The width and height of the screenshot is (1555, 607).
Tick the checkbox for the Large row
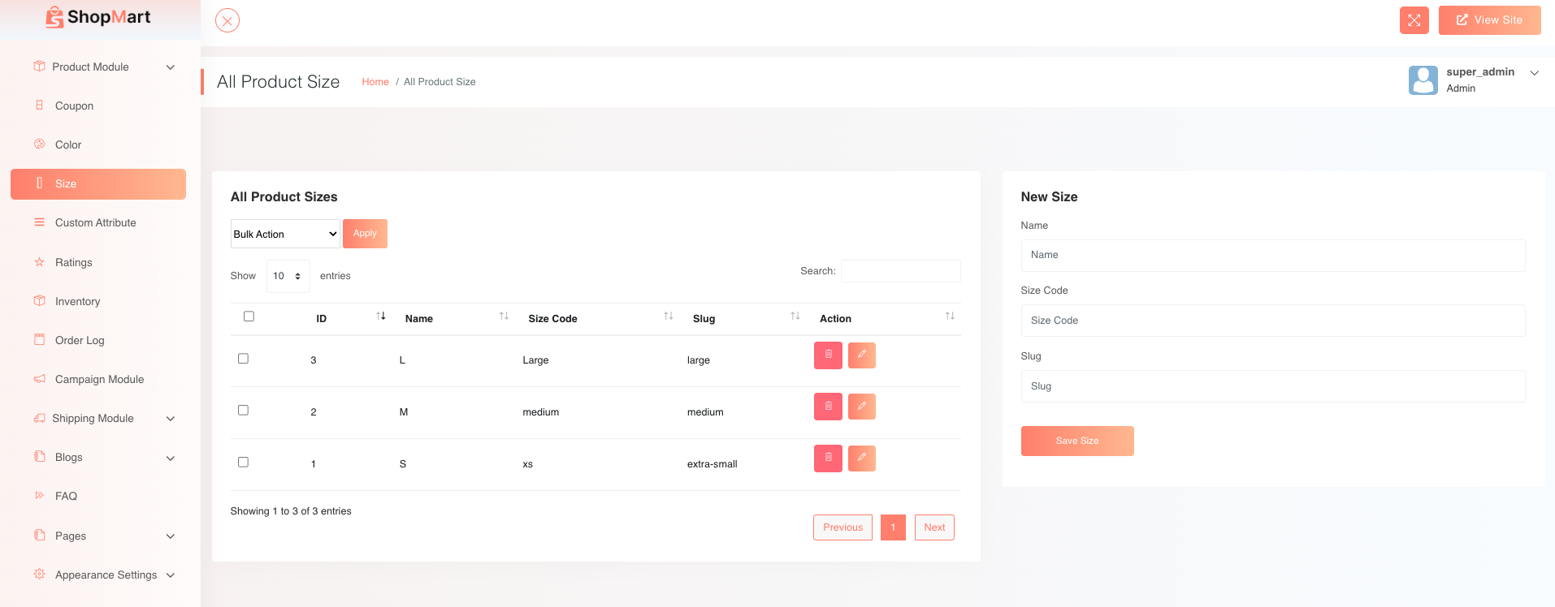pyautogui.click(x=243, y=359)
